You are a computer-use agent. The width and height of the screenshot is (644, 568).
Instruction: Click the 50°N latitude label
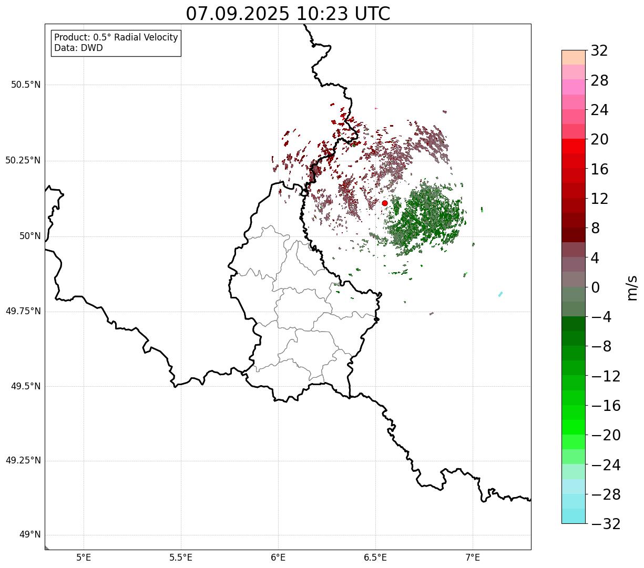(30, 236)
